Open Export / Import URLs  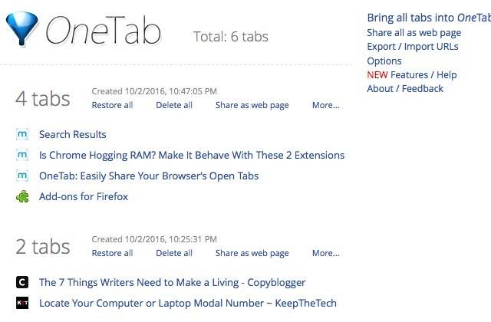[412, 47]
